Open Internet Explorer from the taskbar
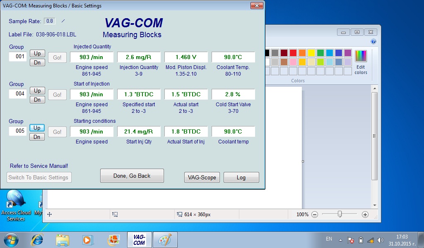 click(38, 239)
